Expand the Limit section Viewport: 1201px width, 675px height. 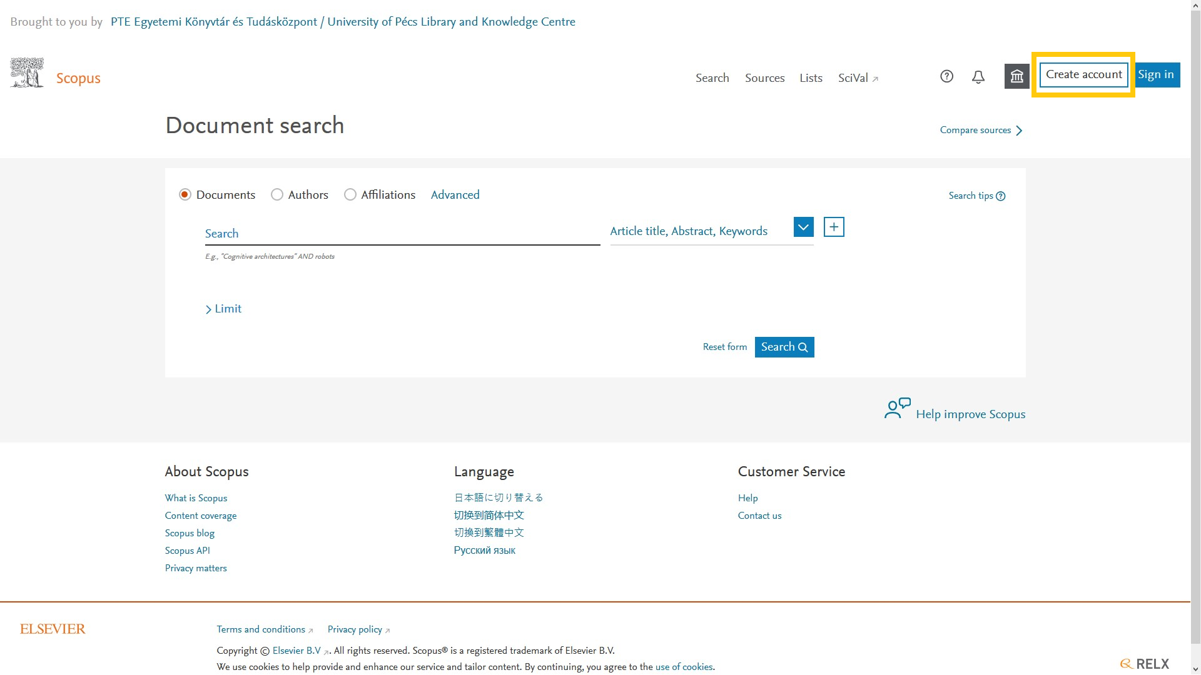223,309
